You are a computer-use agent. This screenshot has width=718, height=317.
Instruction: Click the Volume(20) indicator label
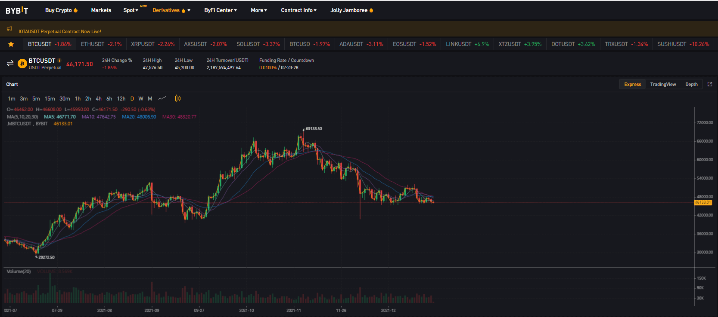[19, 271]
